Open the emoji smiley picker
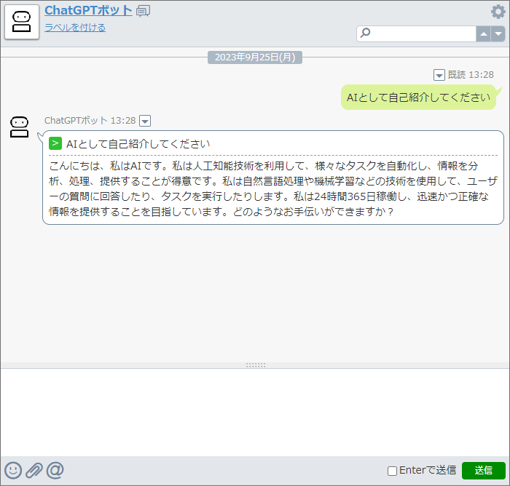The width and height of the screenshot is (510, 486). [x=13, y=470]
